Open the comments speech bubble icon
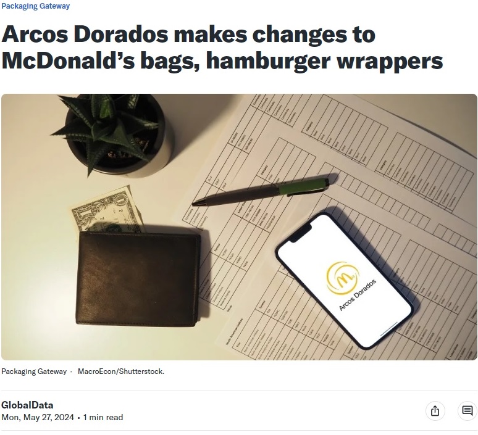 468,411
